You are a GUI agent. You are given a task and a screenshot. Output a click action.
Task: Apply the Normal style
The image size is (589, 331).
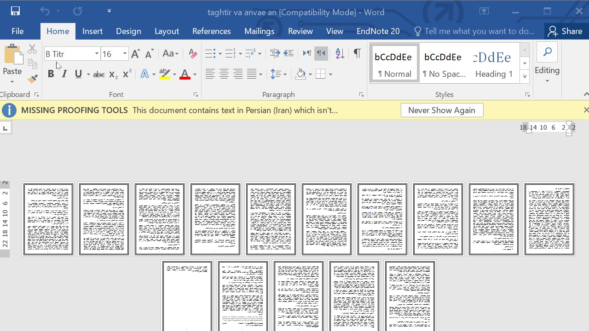coord(395,63)
